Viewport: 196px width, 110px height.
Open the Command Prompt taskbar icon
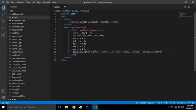point(88,107)
